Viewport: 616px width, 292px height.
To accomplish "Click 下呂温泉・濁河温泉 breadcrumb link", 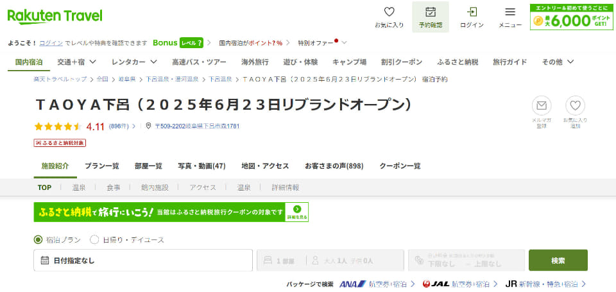I will click(172, 79).
